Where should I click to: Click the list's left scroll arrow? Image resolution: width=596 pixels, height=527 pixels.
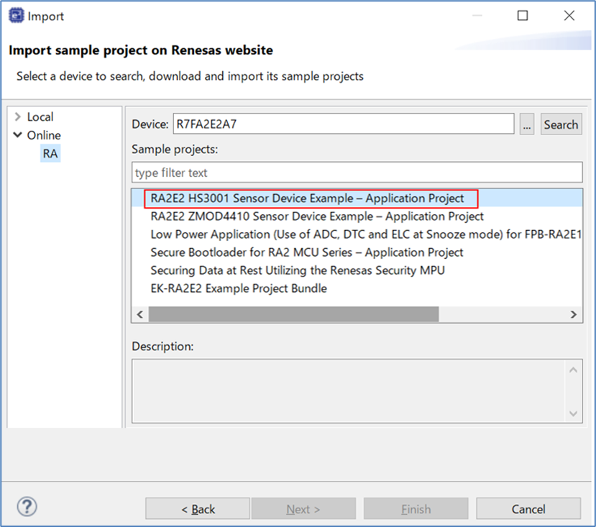(140, 314)
